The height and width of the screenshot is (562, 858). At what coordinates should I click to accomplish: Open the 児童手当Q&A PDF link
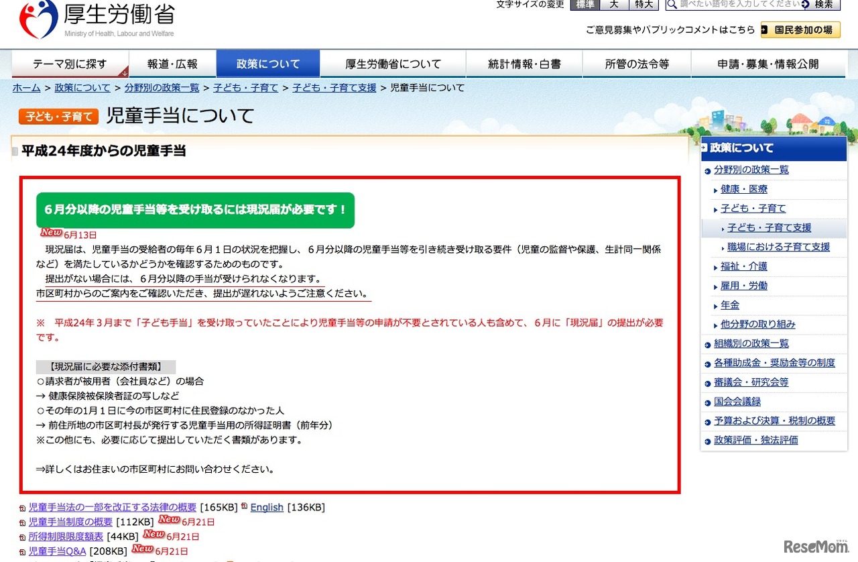click(58, 552)
